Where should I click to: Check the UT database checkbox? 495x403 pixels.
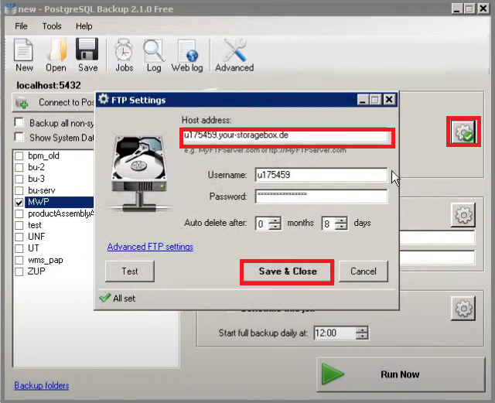pos(19,248)
